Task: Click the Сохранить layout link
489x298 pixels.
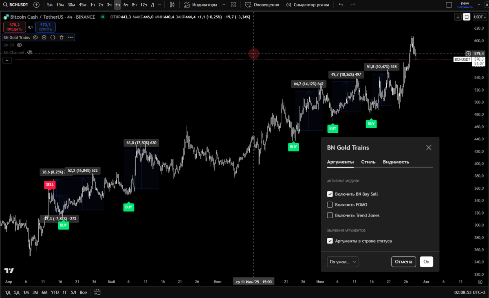Action: tap(465, 7)
